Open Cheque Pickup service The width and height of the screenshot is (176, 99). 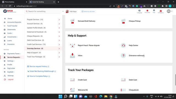pos(131,21)
